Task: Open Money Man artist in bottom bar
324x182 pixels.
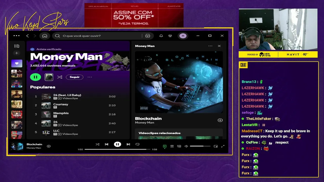Action: pos(34,148)
